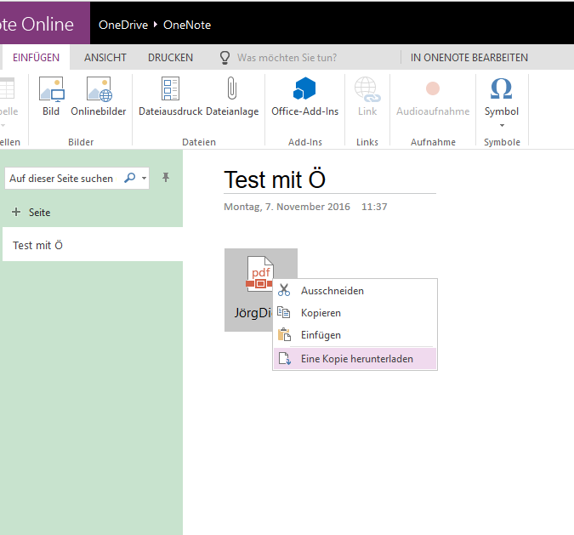Click the Dateianlage paperclip icon
The width and height of the screenshot is (574, 535).
231,90
